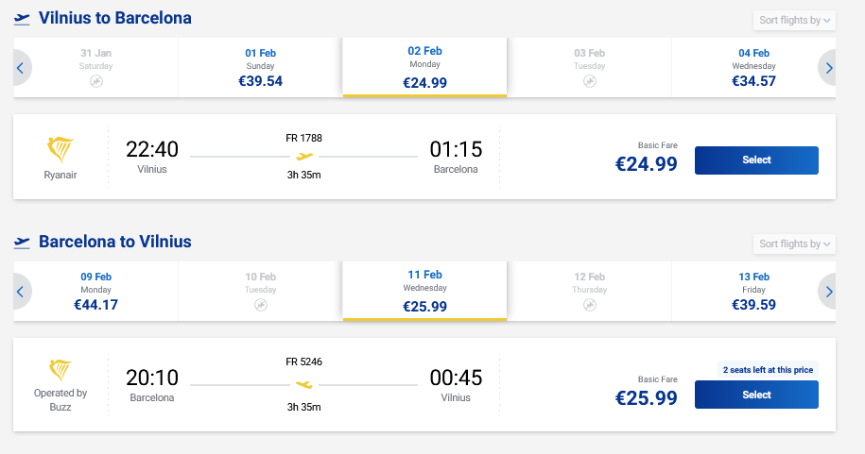Click Ryanair harp logo on outbound flight

(61, 150)
